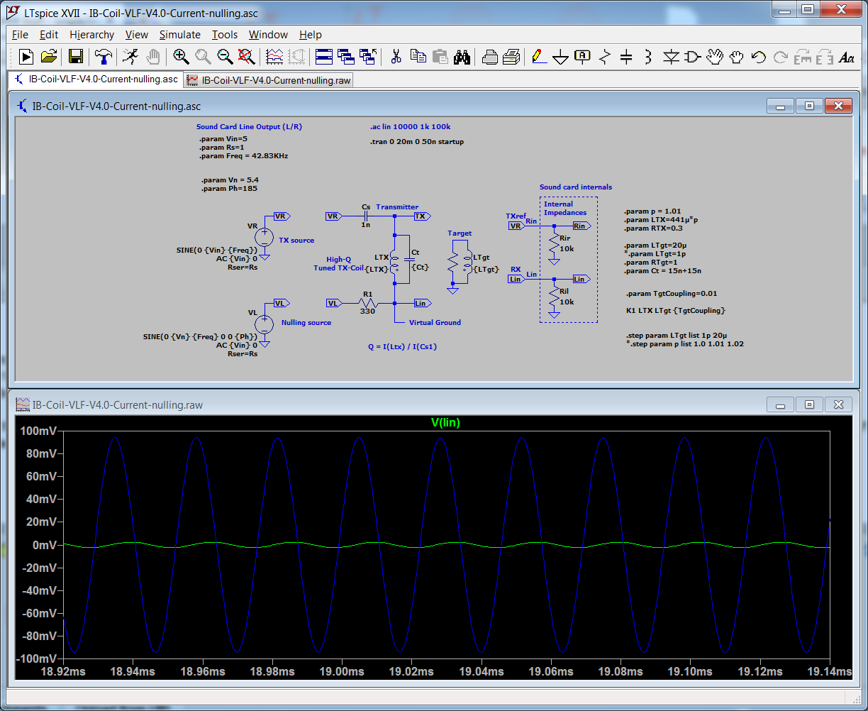
Task: Click the 0mV vertical axis label
Action: tap(44, 545)
